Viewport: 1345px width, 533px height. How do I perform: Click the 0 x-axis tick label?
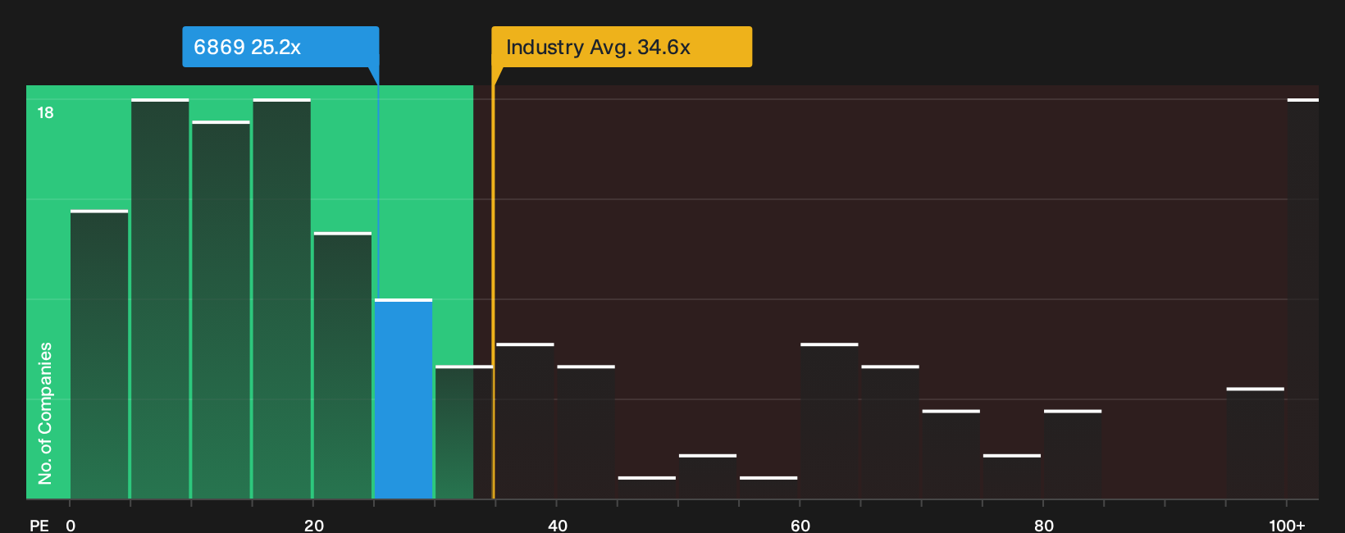(71, 525)
